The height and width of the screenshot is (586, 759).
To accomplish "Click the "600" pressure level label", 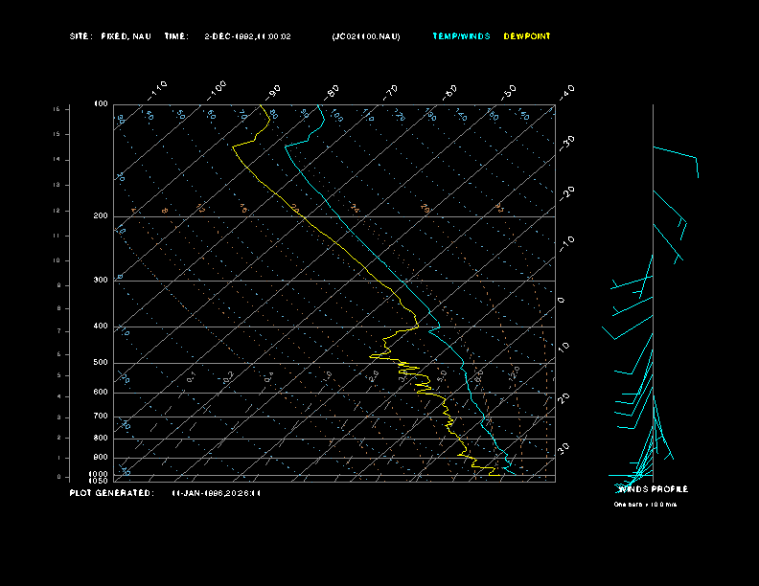I will 101,393.
